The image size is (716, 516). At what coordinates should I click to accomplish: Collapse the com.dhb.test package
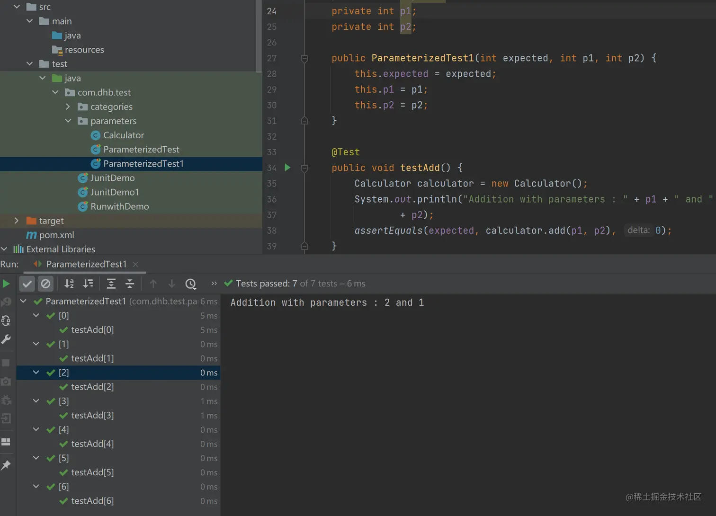click(55, 92)
